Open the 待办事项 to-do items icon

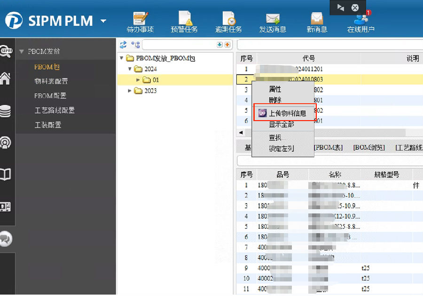[x=140, y=20]
